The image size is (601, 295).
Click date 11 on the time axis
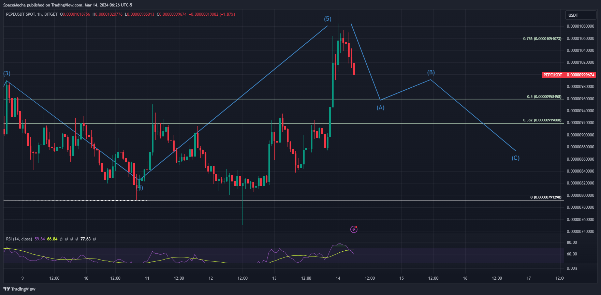[x=147, y=278]
